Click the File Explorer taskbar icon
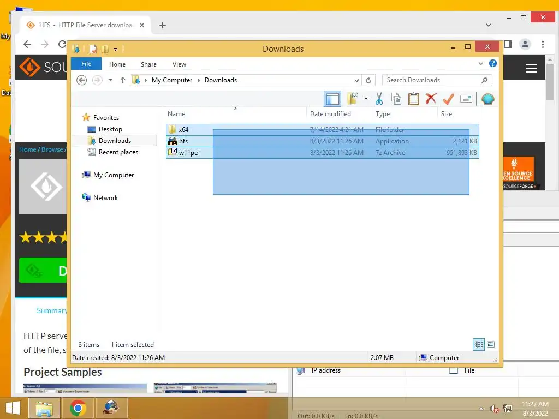The width and height of the screenshot is (559, 419). 44,408
